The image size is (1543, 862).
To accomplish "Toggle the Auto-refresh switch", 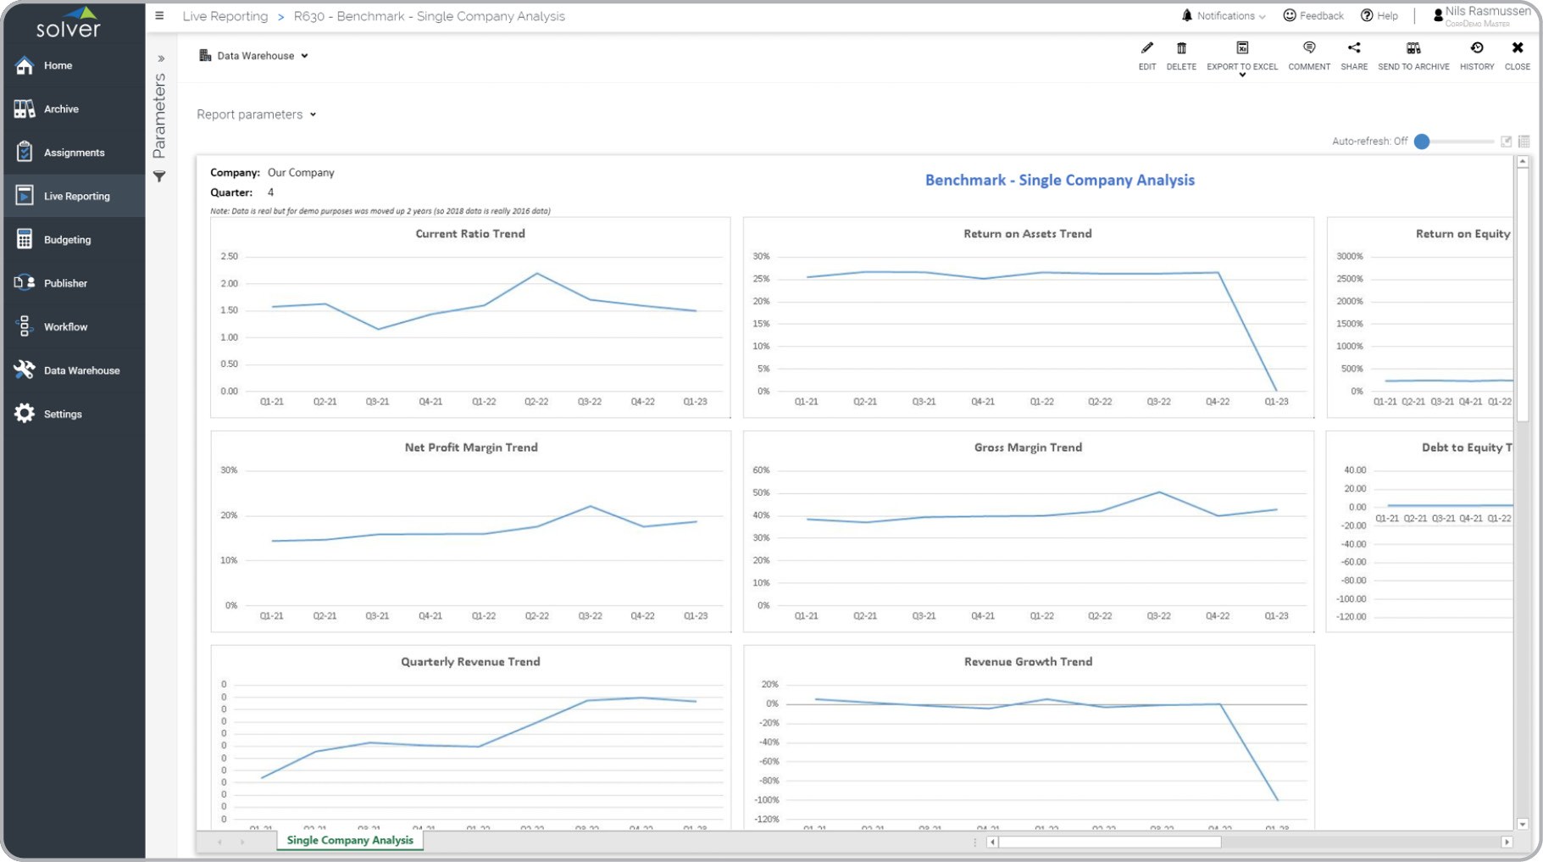I will 1424,142.
